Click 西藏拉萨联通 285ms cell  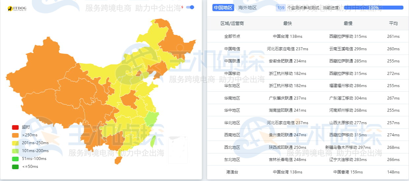tap(348, 61)
